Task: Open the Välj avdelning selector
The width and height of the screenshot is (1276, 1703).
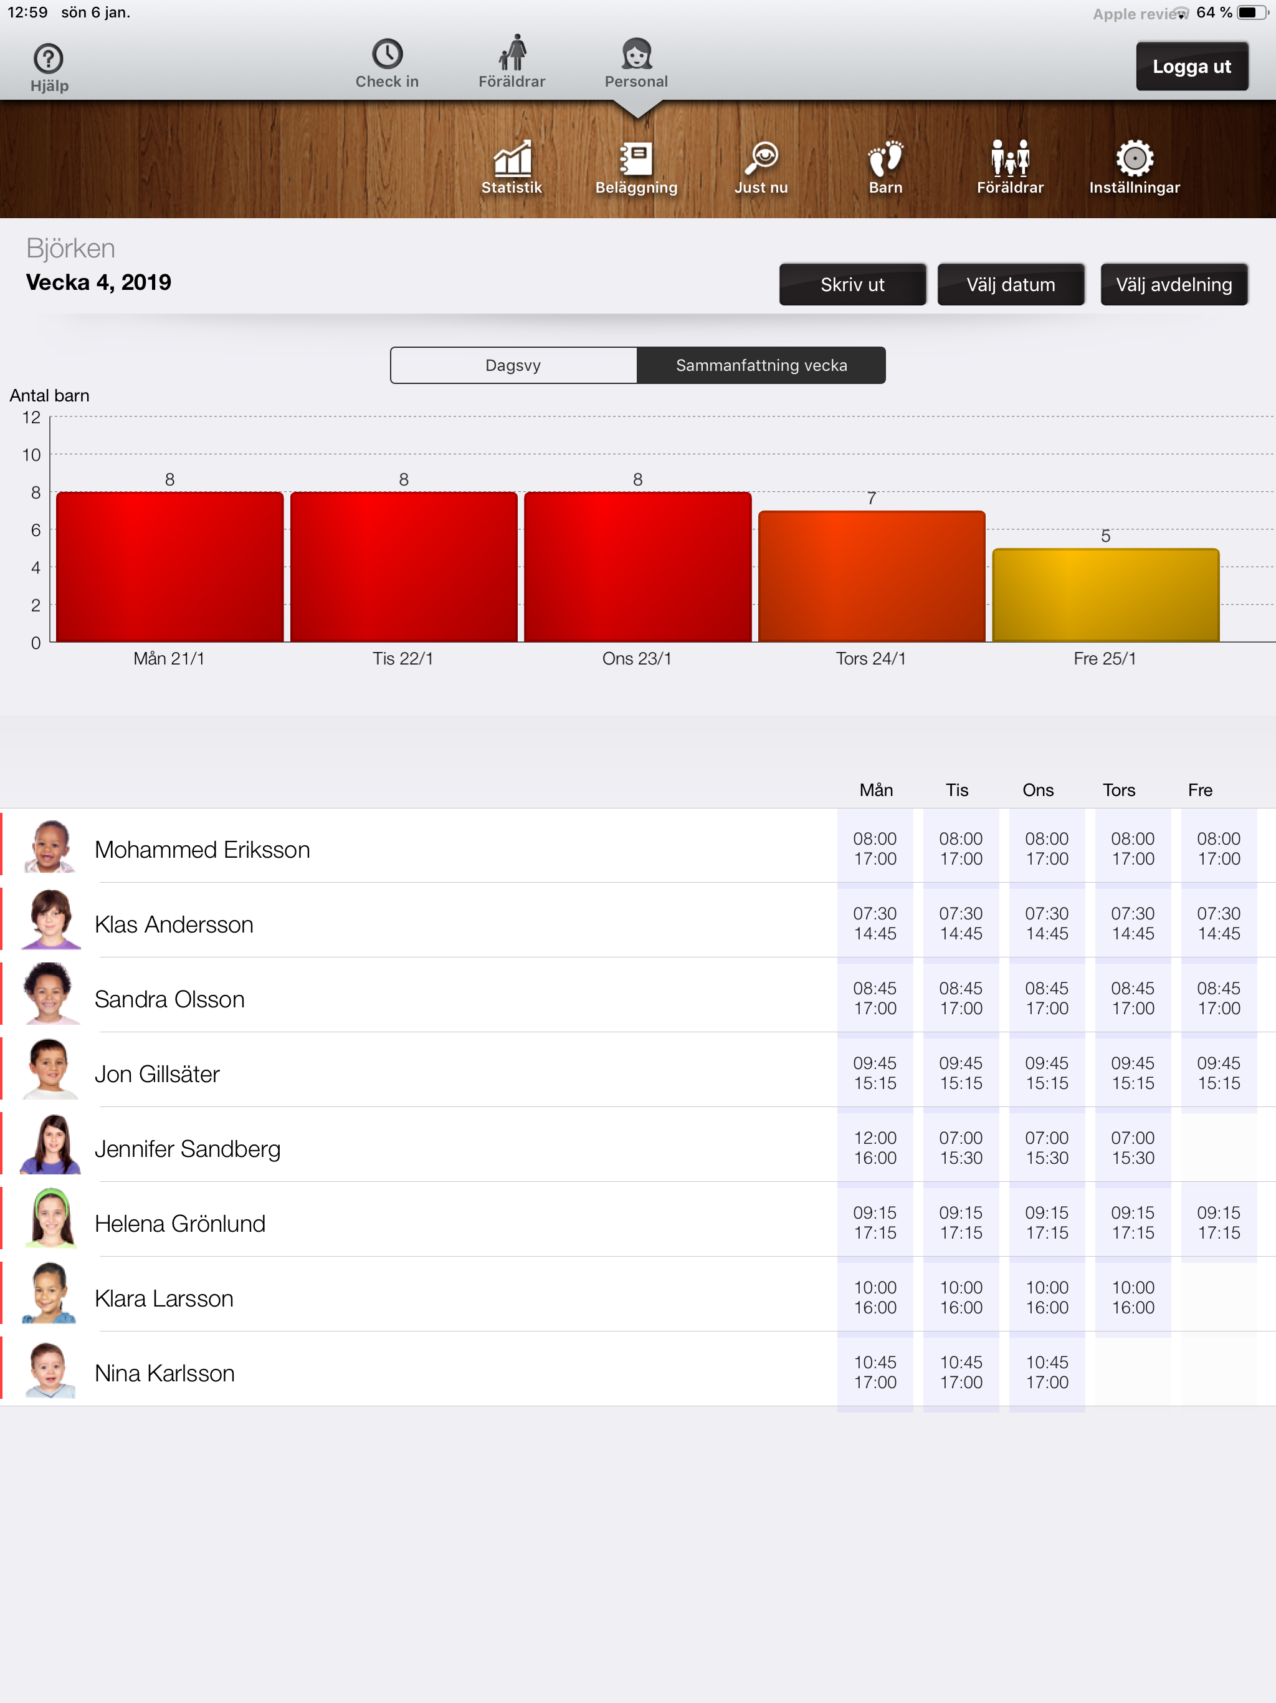Action: coord(1174,285)
